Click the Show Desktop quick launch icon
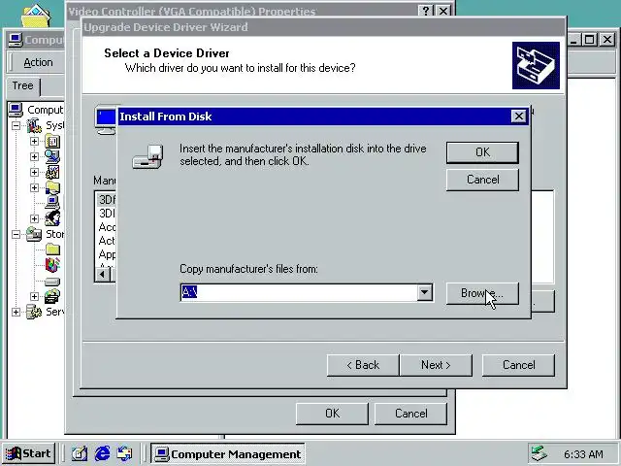 80,453
